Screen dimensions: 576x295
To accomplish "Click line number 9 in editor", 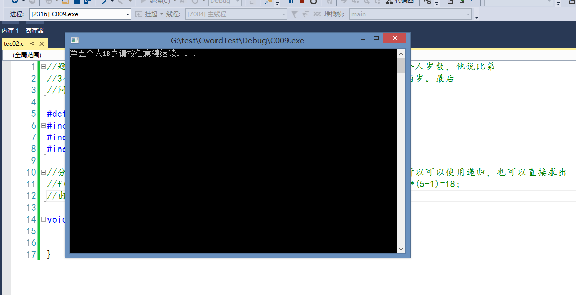I will [33, 161].
